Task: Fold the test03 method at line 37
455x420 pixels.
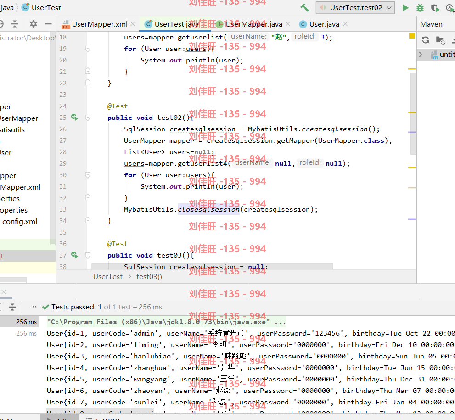Action: [x=88, y=255]
